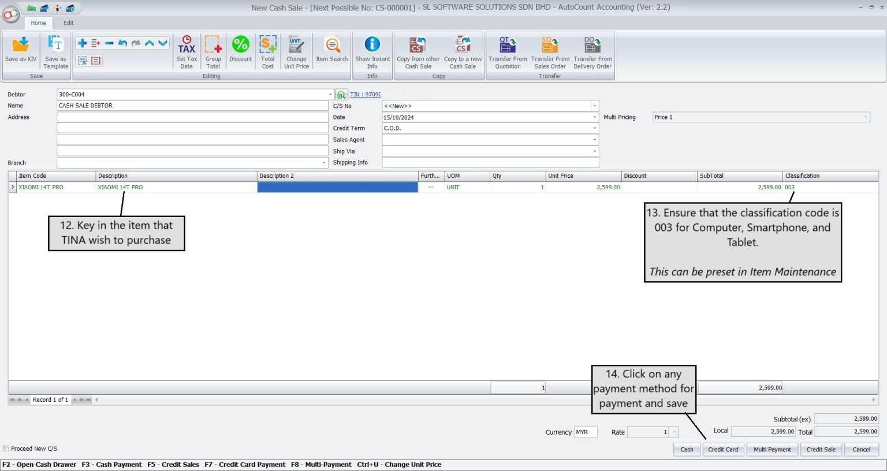Click the first address line field
This screenshot has height=471, width=887.
pyautogui.click(x=192, y=117)
